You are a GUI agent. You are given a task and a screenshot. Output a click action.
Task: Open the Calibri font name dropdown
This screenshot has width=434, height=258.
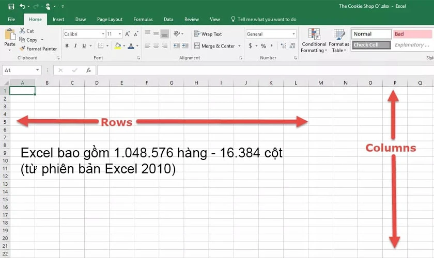pyautogui.click(x=103, y=34)
